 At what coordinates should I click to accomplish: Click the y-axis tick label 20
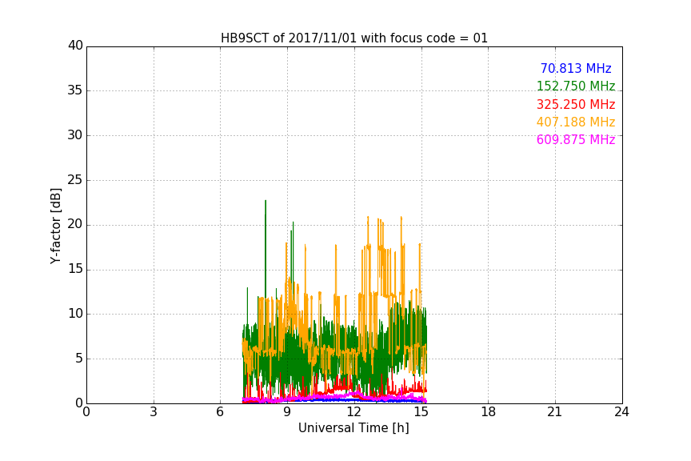tap(75, 224)
